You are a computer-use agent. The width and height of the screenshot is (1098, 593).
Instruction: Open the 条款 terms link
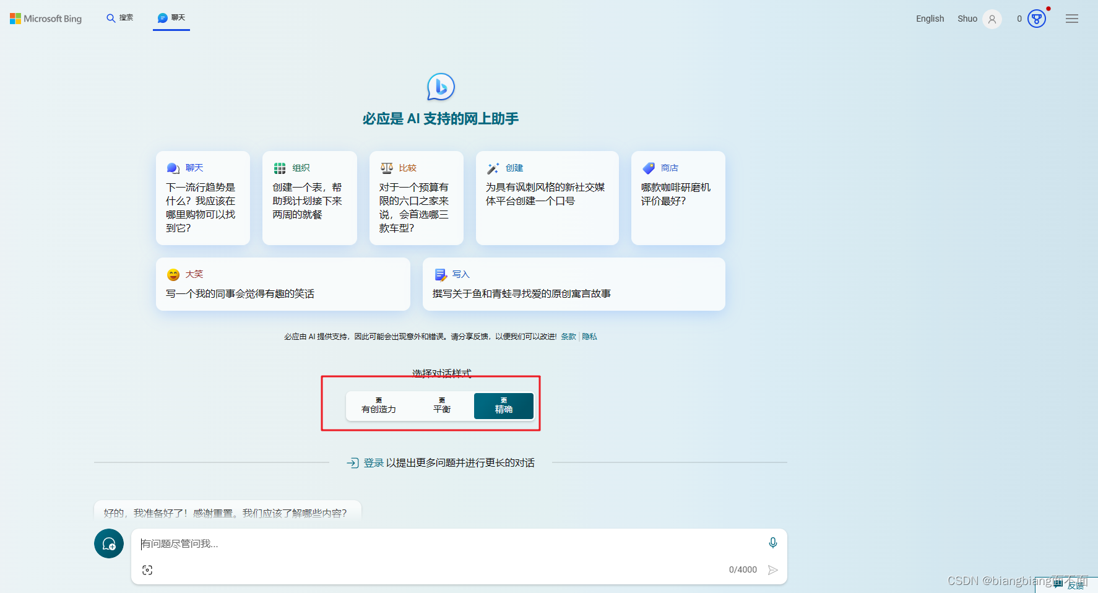[568, 337]
